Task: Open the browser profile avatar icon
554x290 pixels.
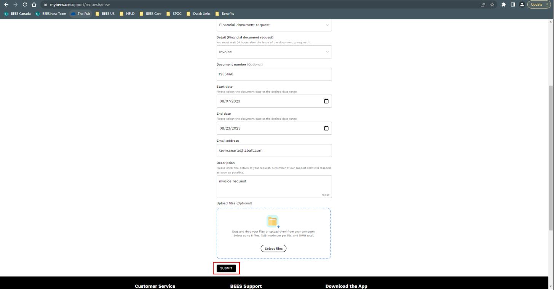Action: [x=522, y=5]
